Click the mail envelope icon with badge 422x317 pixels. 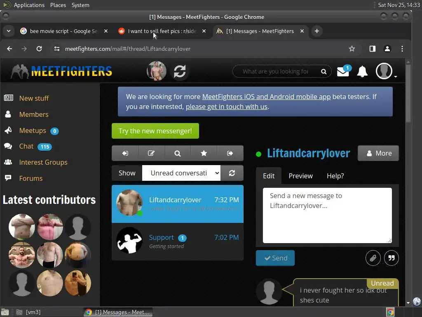tap(344, 71)
